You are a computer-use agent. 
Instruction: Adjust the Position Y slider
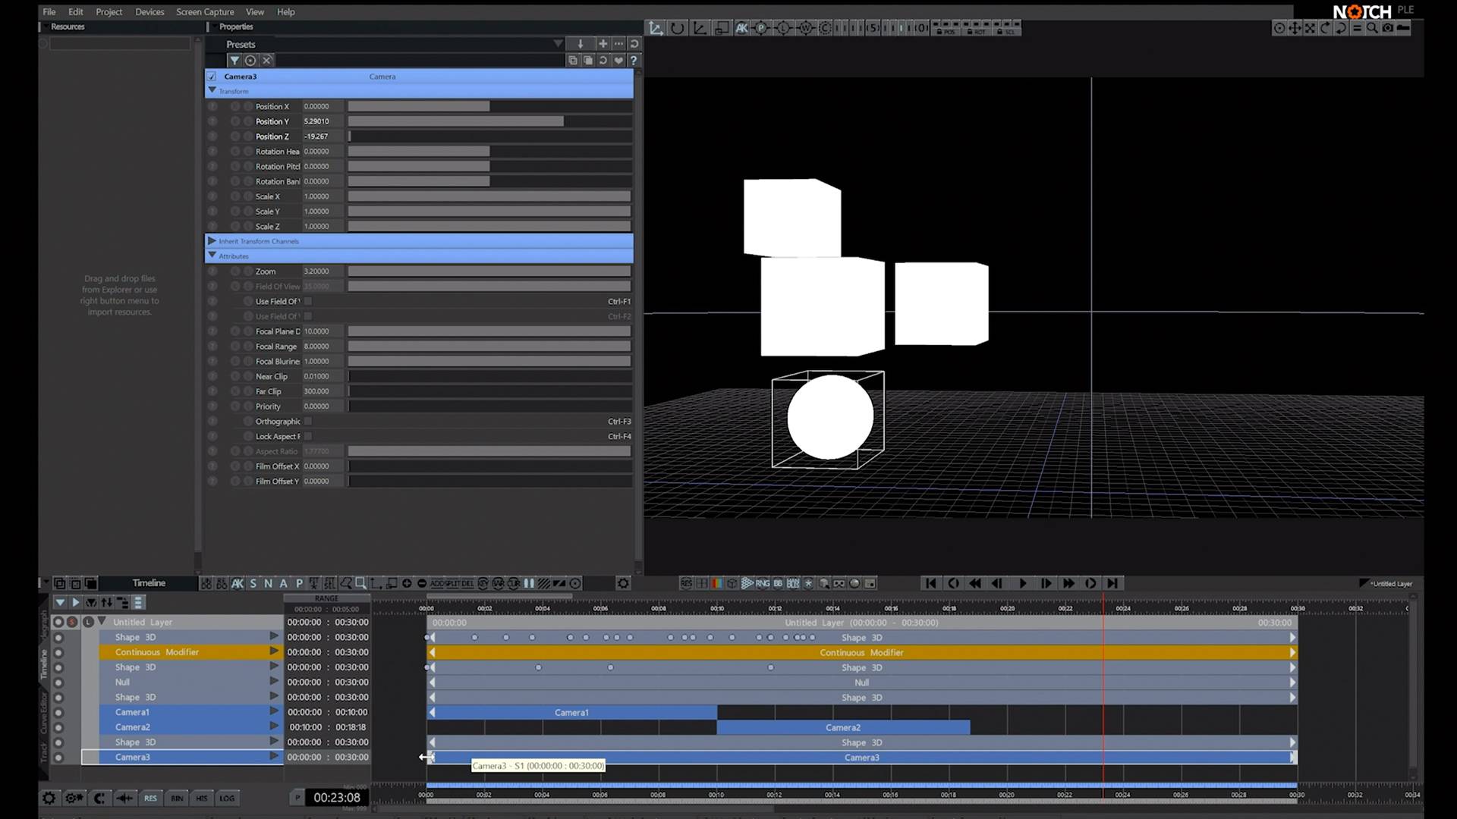(489, 121)
